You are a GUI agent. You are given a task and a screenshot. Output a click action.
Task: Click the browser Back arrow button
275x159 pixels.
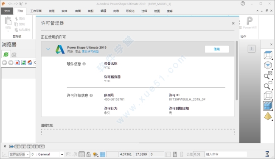click(x=4, y=63)
